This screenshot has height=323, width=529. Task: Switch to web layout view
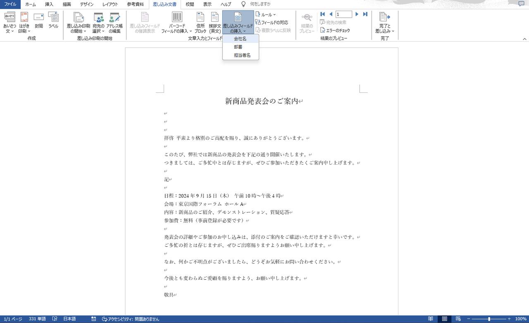[x=458, y=319]
